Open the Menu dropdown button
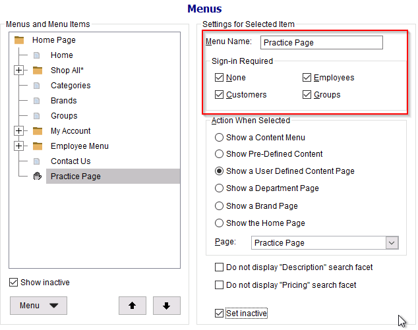 pyautogui.click(x=39, y=306)
